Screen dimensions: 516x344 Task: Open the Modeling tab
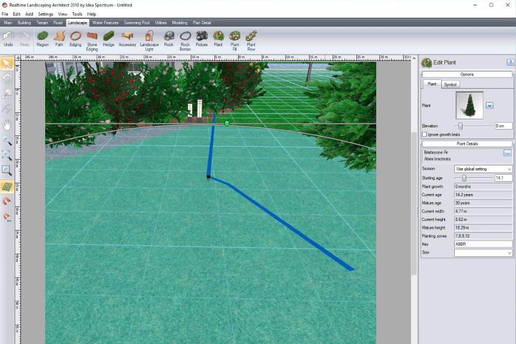(180, 23)
